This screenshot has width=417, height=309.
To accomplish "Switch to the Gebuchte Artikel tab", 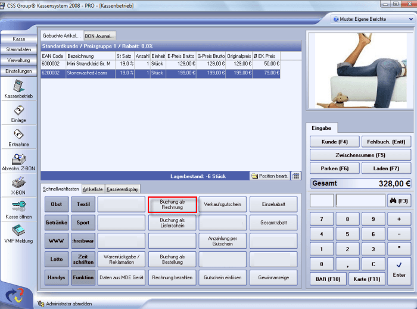I will coord(62,36).
